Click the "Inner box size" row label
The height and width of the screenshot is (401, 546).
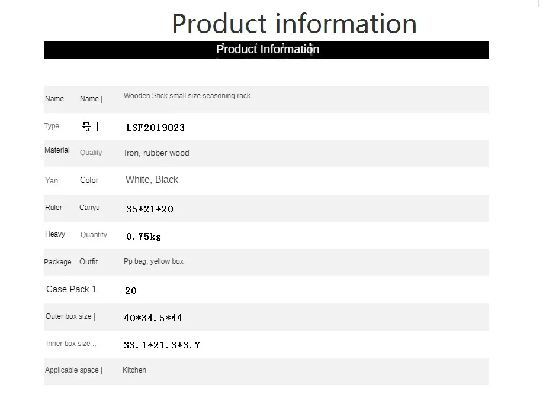coord(69,344)
